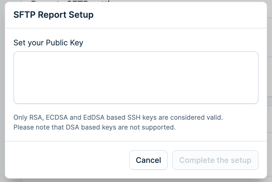Click empty header space right of dialog title
The image size is (272, 182).
coord(178,15)
